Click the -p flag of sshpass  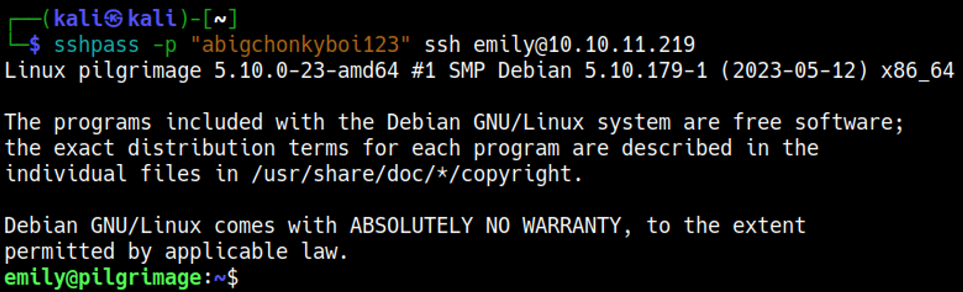coord(164,45)
